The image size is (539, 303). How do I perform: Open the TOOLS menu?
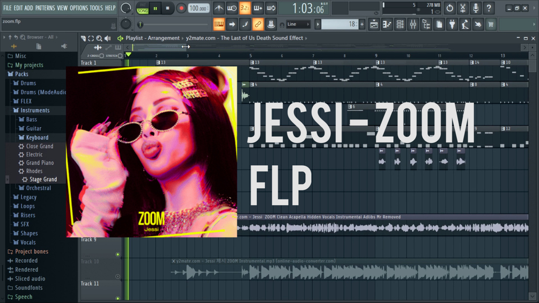tap(96, 8)
